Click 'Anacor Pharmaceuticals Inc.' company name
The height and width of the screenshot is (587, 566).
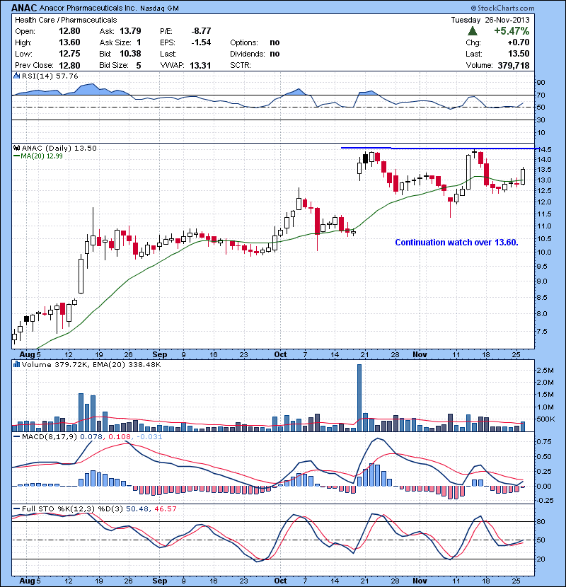click(x=88, y=8)
